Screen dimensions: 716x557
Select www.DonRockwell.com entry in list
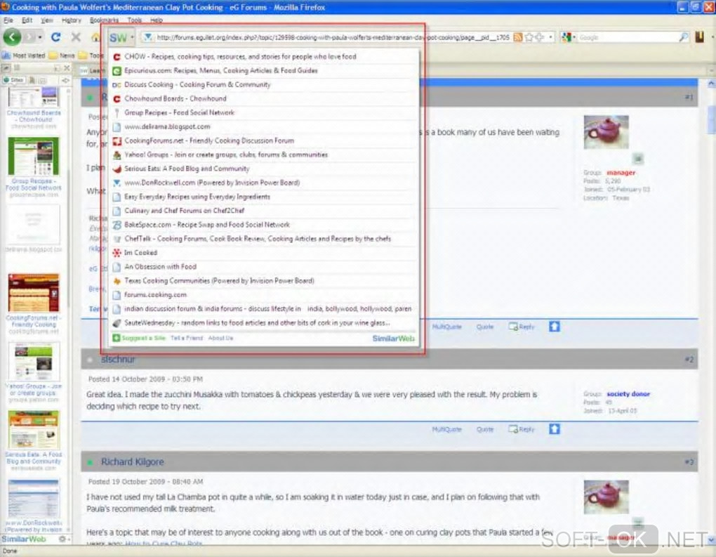264,183
